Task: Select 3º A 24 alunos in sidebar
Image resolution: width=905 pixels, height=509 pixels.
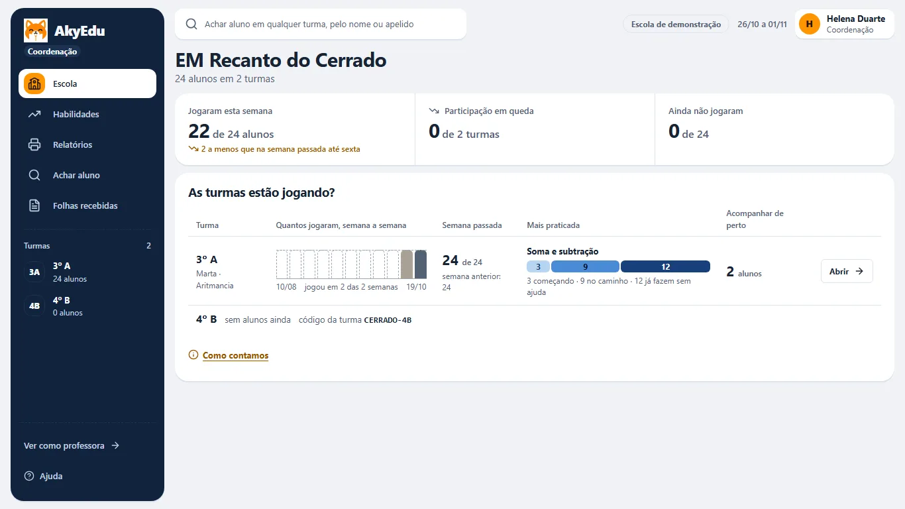Action: [x=87, y=272]
